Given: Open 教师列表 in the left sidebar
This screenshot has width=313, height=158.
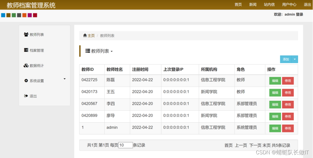Looking at the screenshot, I should point(37,35).
